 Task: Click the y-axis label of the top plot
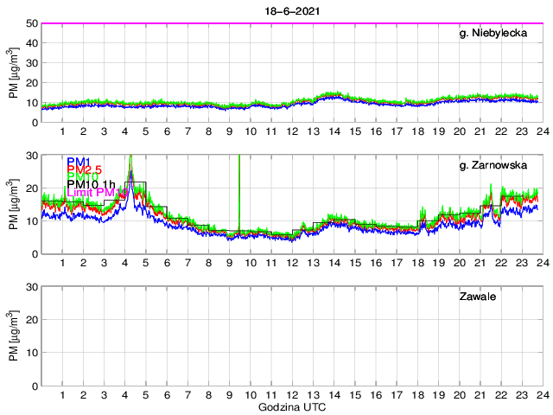13,73
